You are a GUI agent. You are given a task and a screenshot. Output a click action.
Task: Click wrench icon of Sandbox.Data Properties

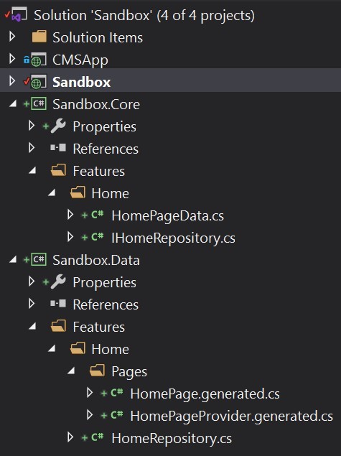[x=58, y=281]
